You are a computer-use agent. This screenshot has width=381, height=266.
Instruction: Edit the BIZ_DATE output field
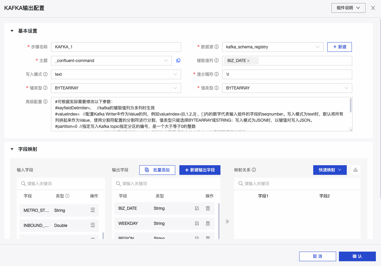tap(197, 208)
